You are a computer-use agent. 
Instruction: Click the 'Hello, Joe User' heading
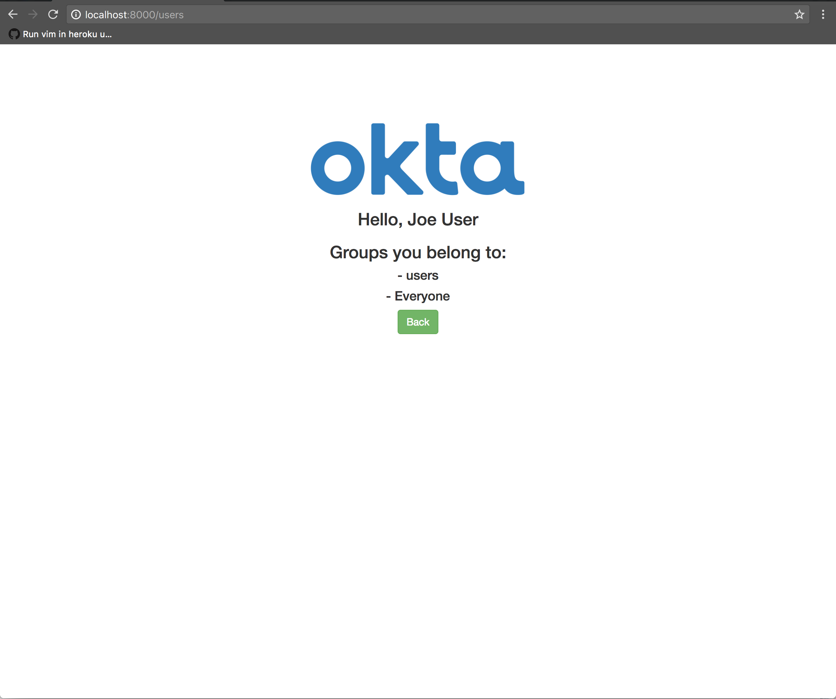[x=418, y=219]
